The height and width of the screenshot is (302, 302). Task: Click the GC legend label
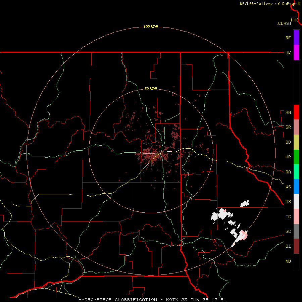click(288, 232)
